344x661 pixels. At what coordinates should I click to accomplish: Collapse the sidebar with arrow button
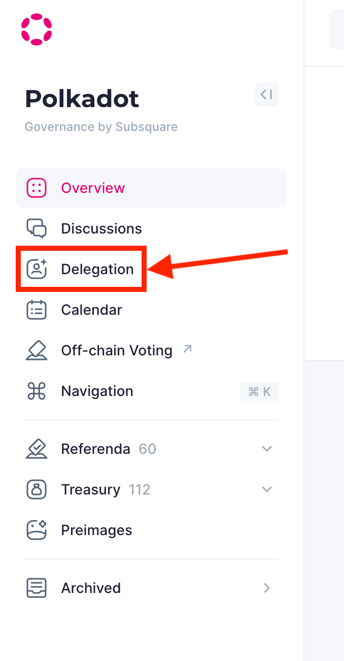(267, 94)
